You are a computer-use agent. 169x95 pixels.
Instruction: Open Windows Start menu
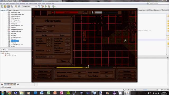(x=2, y=93)
